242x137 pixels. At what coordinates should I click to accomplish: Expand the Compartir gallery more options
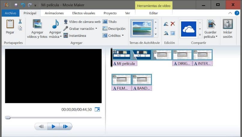[x=200, y=35]
